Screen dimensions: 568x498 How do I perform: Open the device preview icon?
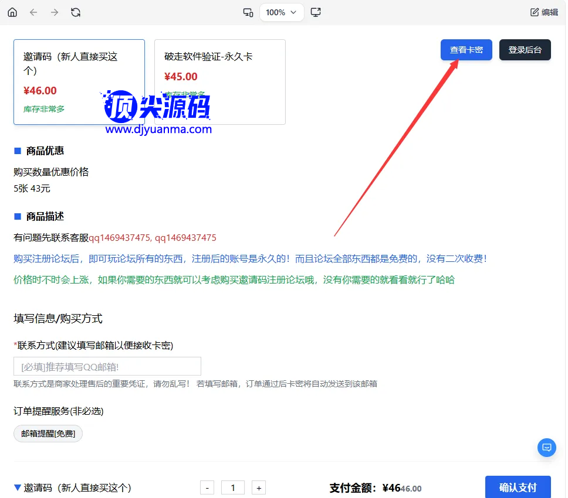[x=248, y=12]
